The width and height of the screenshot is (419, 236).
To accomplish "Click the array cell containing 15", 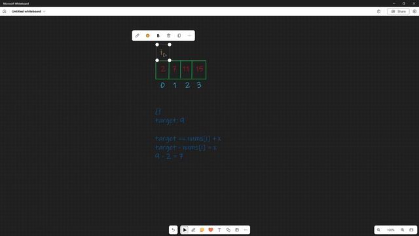I will [x=199, y=70].
